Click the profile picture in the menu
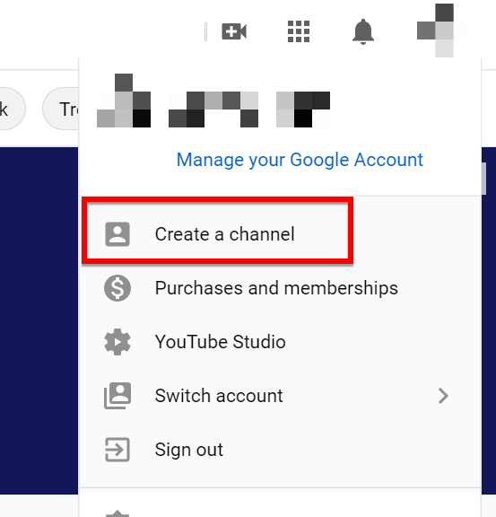Screen dimensions: 496x517 124,101
